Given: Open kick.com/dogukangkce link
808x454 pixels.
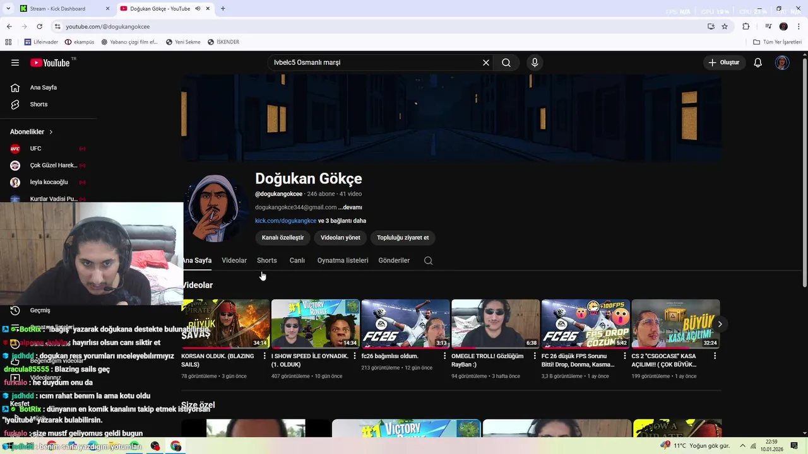Looking at the screenshot, I should click(x=286, y=221).
